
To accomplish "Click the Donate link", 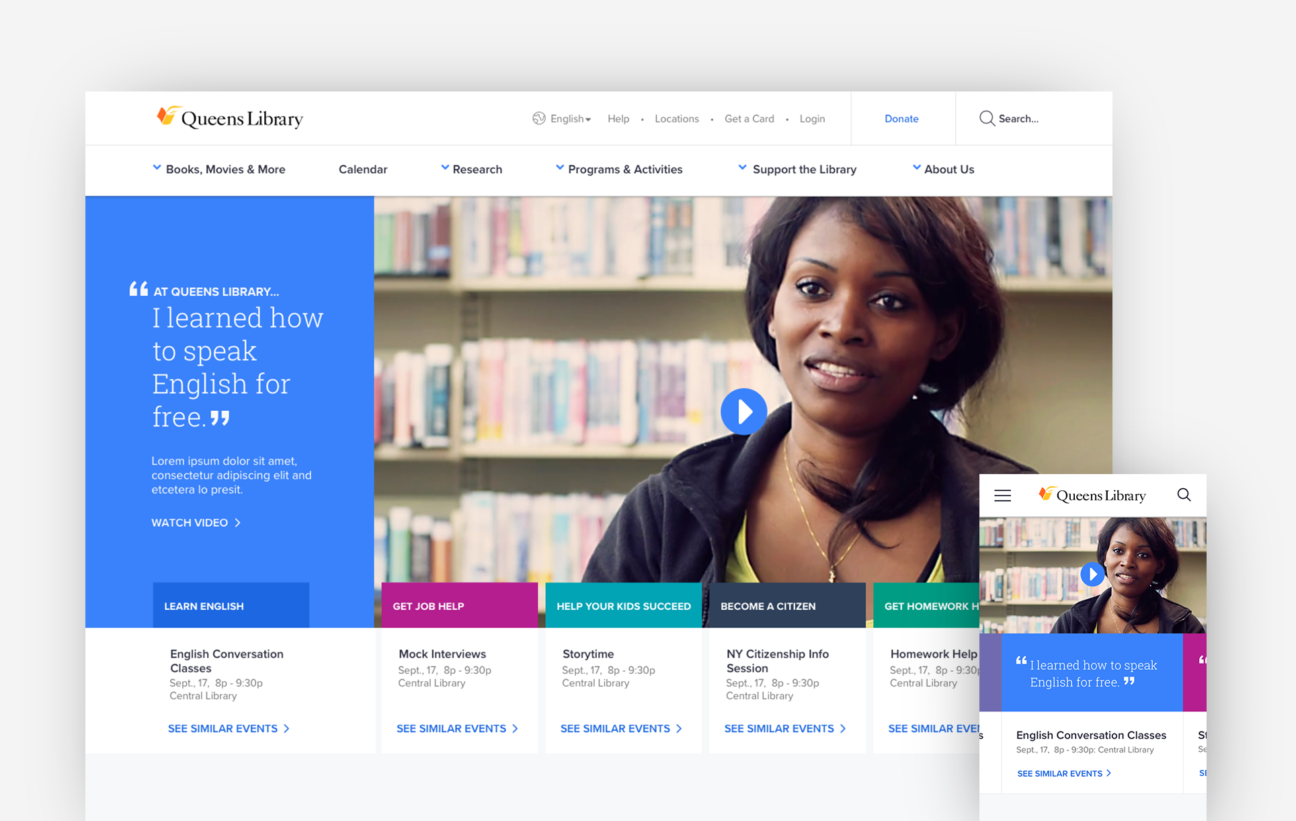I will [901, 119].
